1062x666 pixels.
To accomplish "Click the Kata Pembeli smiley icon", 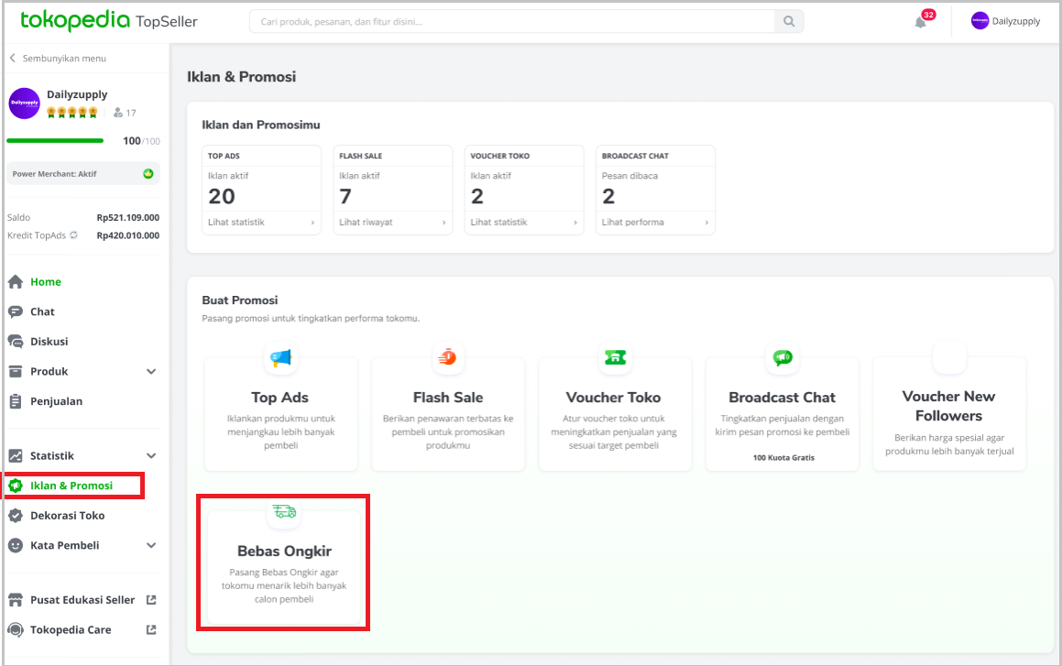I will point(16,545).
